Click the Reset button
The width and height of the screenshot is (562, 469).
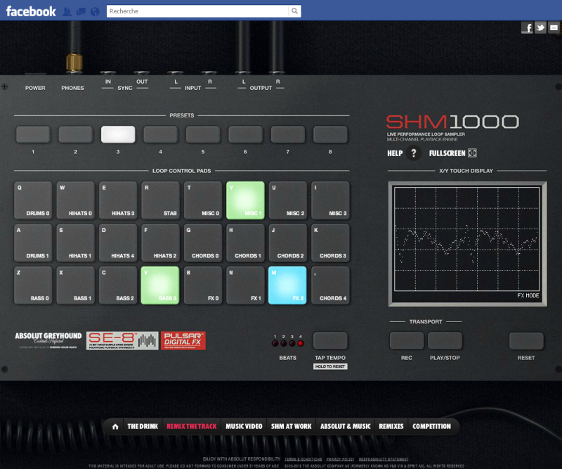tap(526, 340)
